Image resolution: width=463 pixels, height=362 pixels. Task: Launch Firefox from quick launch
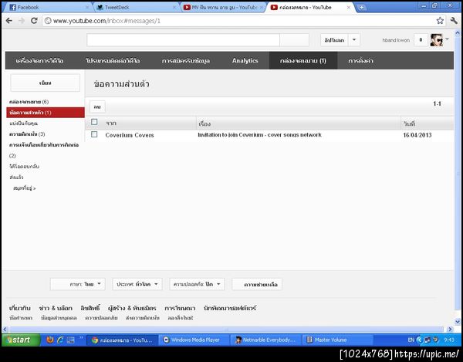tap(50, 340)
